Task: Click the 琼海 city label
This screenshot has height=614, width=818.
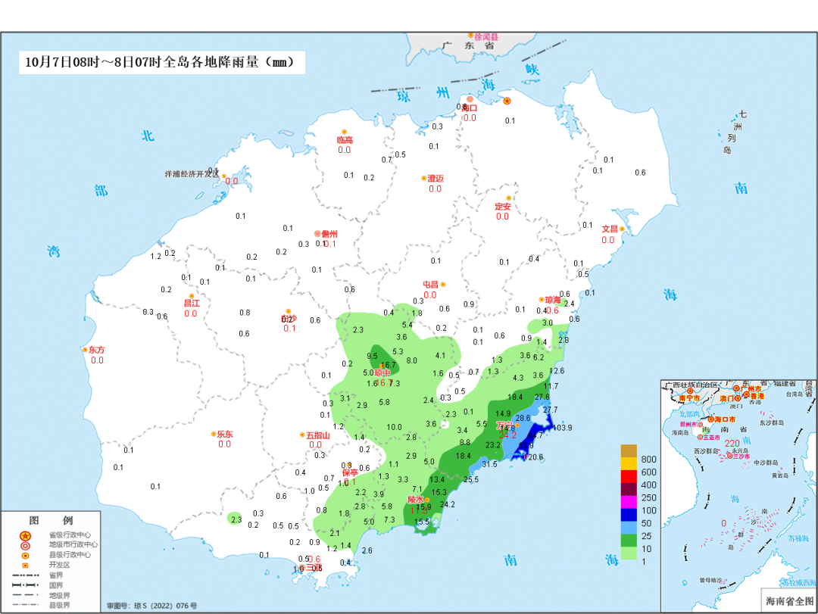Action: pos(553,300)
